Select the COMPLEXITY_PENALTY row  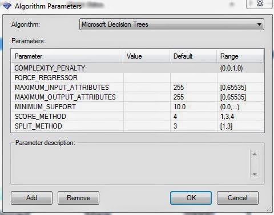138,68
